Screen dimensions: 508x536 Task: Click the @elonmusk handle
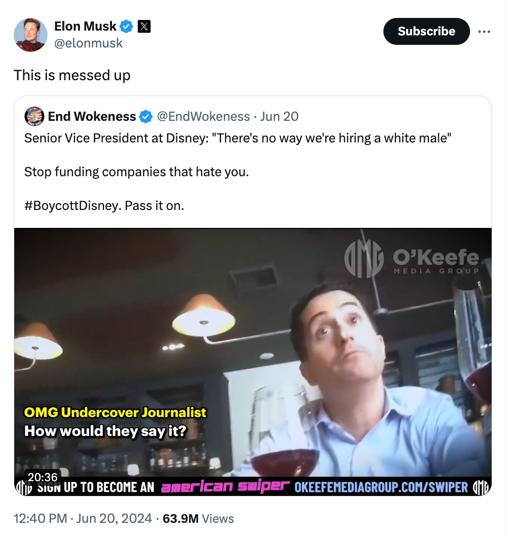coord(88,43)
